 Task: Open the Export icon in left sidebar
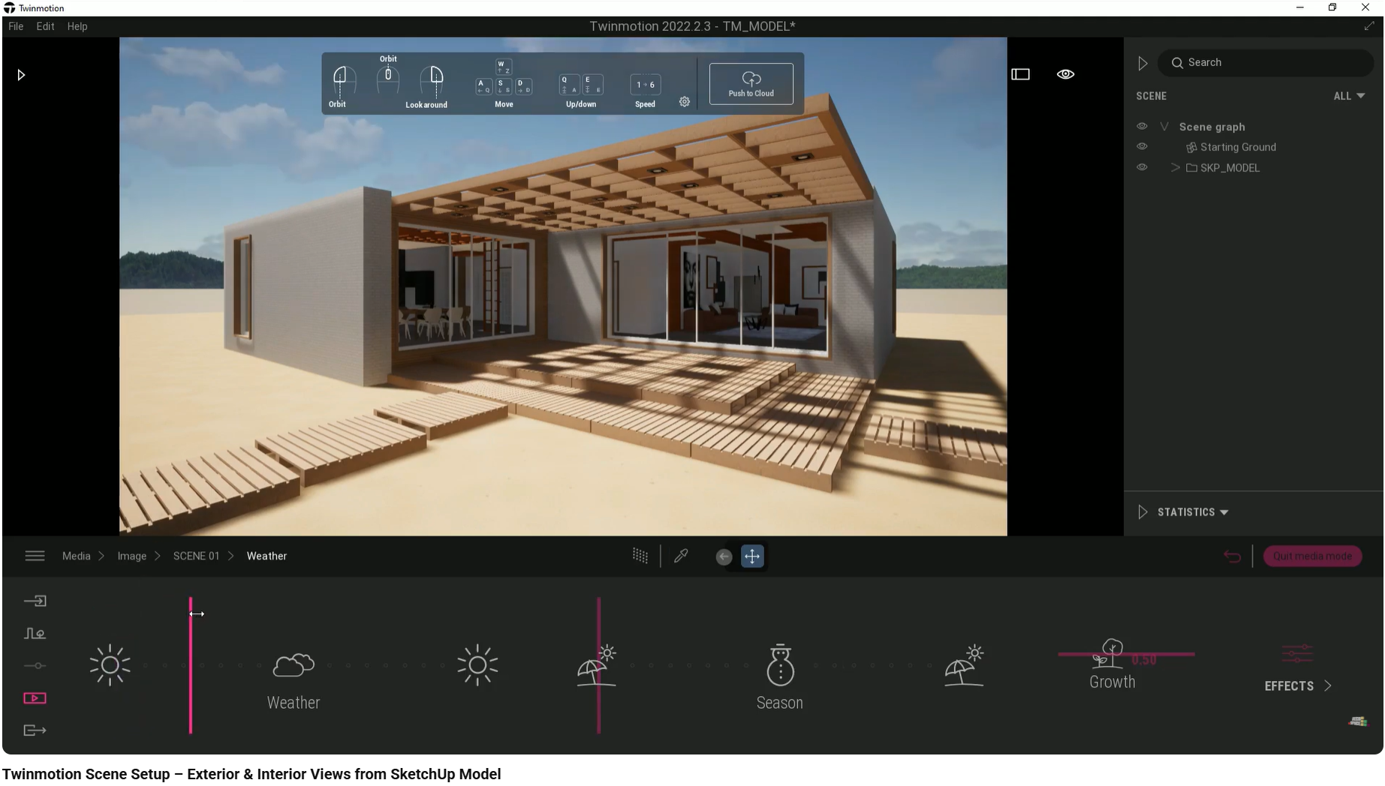(x=35, y=730)
